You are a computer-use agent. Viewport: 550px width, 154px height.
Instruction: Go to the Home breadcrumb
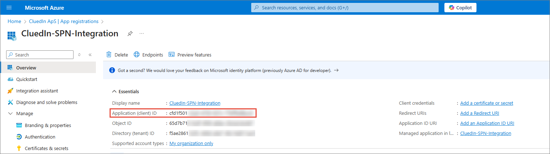click(14, 22)
